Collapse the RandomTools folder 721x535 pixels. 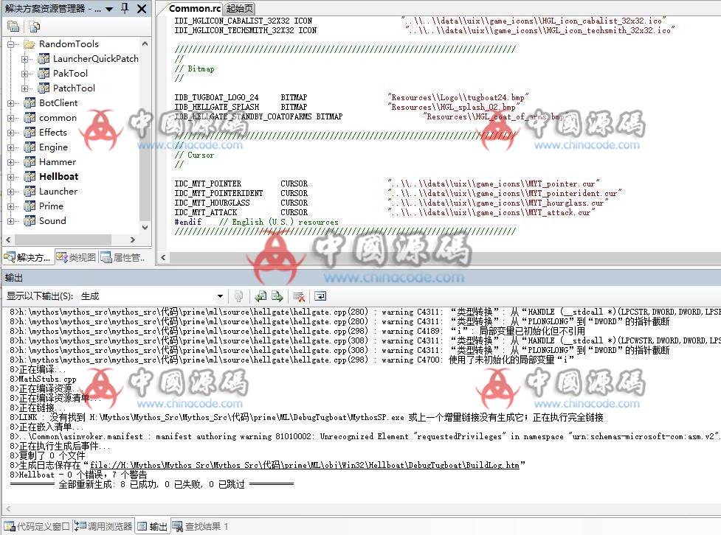(11, 44)
